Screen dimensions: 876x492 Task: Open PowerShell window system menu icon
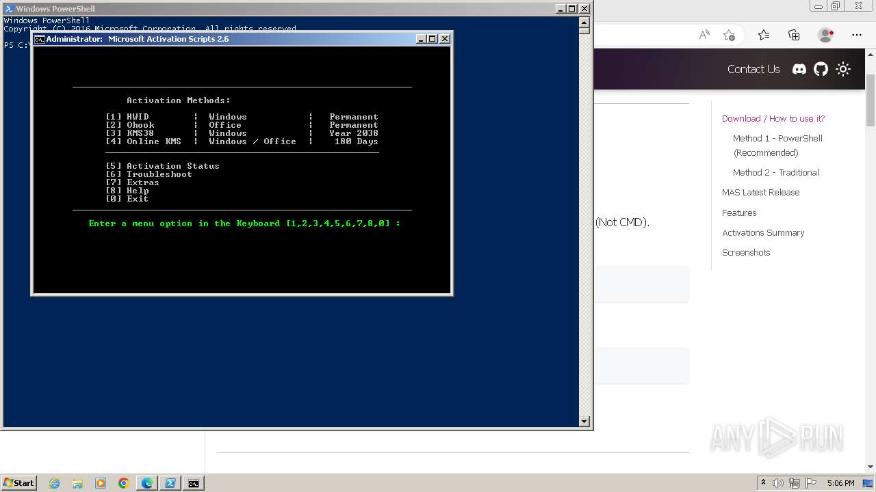[9, 9]
